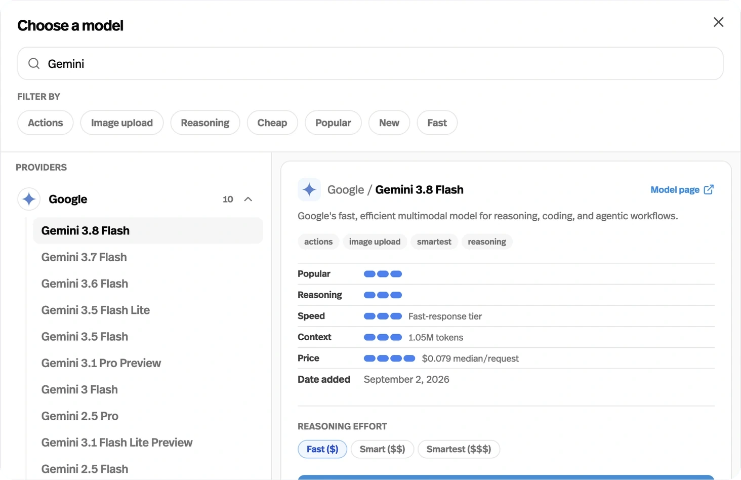Select Gemini 2.5 Flash model

[x=148, y=469]
